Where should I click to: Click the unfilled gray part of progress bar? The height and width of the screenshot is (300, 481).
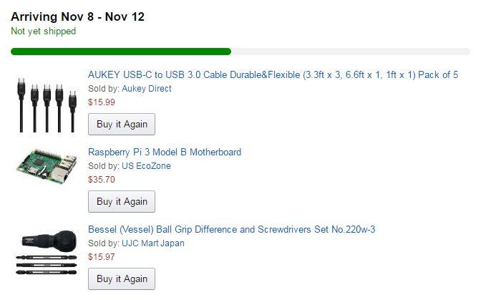click(x=351, y=52)
